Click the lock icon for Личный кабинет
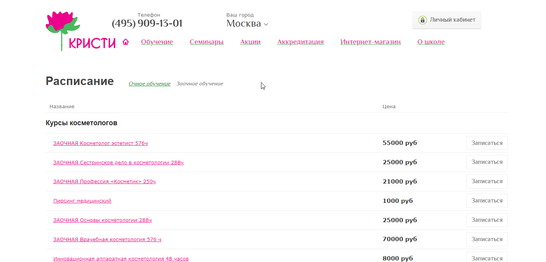The image size is (546, 262). tap(422, 20)
